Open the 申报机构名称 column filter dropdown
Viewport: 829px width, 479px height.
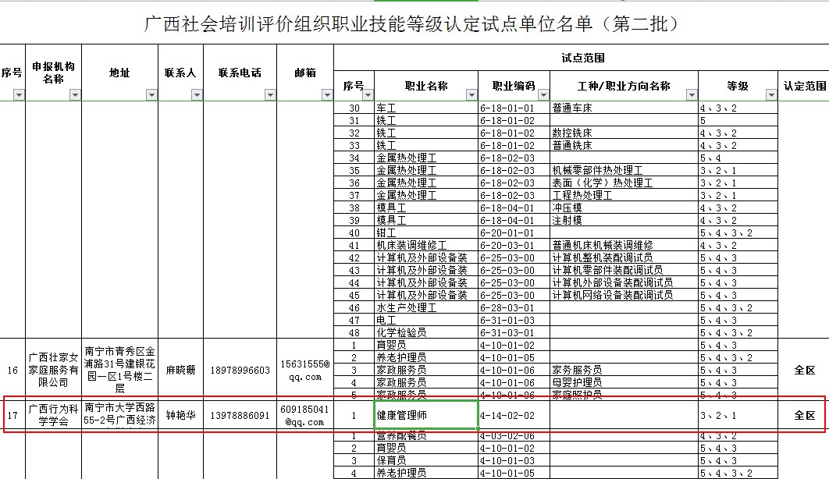click(75, 95)
